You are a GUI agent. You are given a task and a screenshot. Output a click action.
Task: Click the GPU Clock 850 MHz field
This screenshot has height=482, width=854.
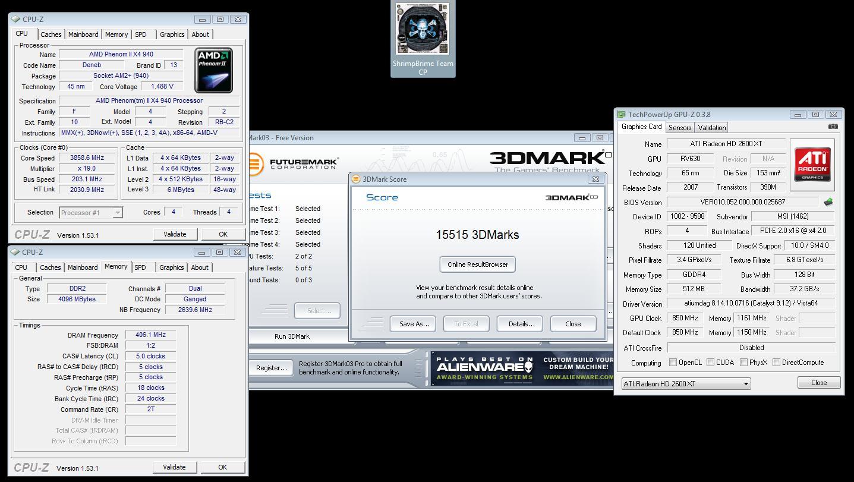(685, 318)
